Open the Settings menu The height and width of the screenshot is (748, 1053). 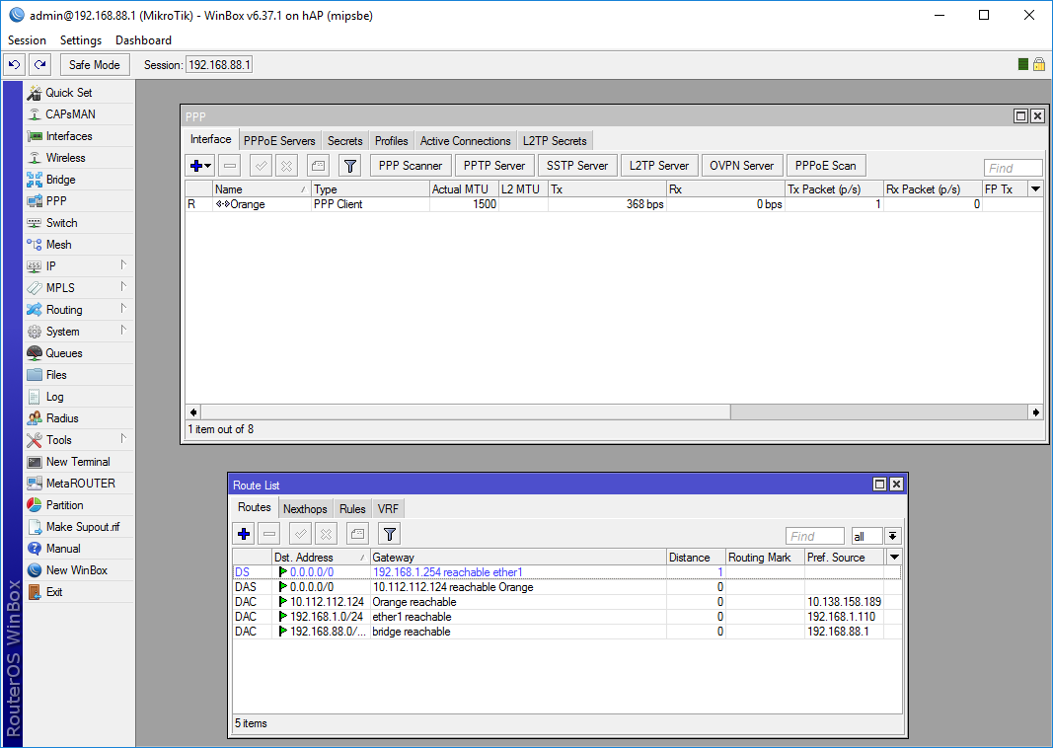[x=81, y=40]
